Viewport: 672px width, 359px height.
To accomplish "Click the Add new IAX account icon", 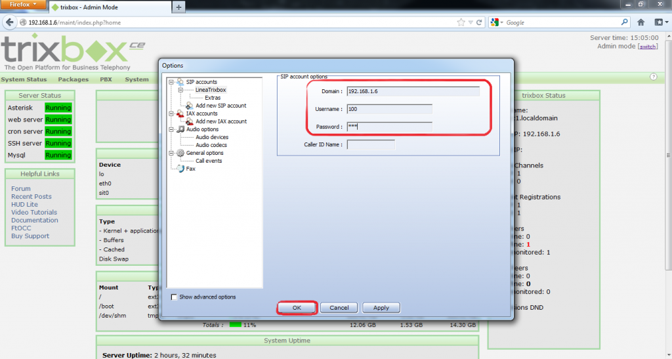I will pos(189,121).
